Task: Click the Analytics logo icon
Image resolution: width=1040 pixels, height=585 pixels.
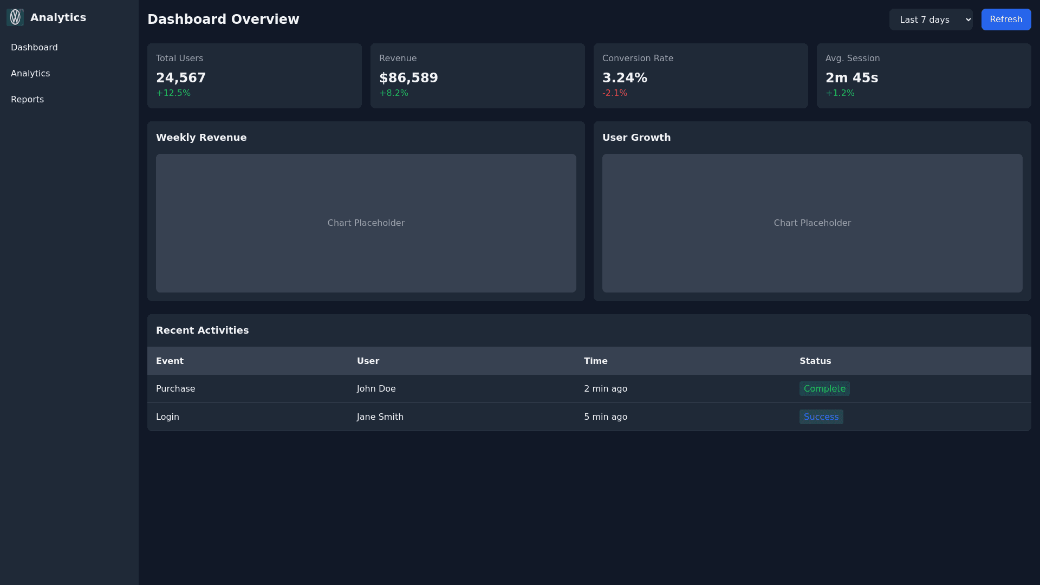Action: [15, 17]
